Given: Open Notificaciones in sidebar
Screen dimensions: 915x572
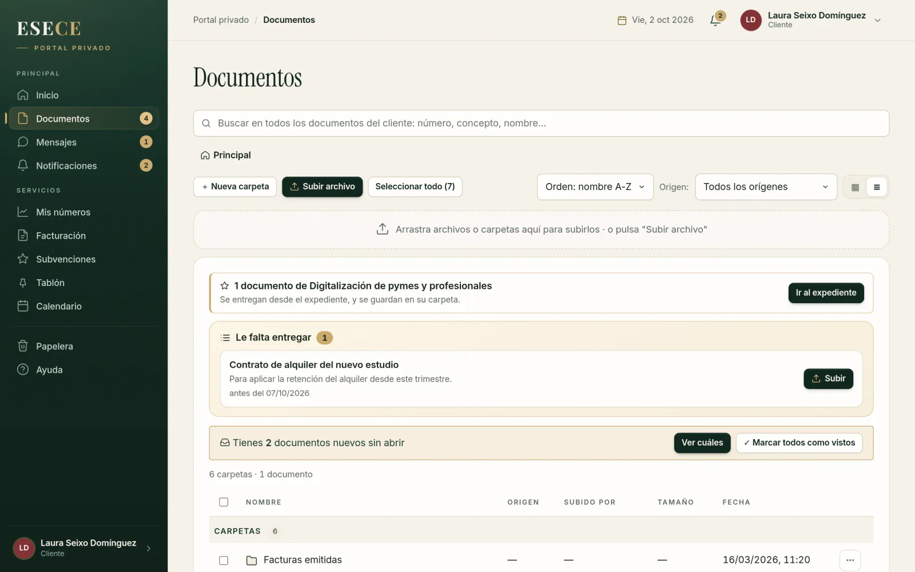Looking at the screenshot, I should 83,165.
